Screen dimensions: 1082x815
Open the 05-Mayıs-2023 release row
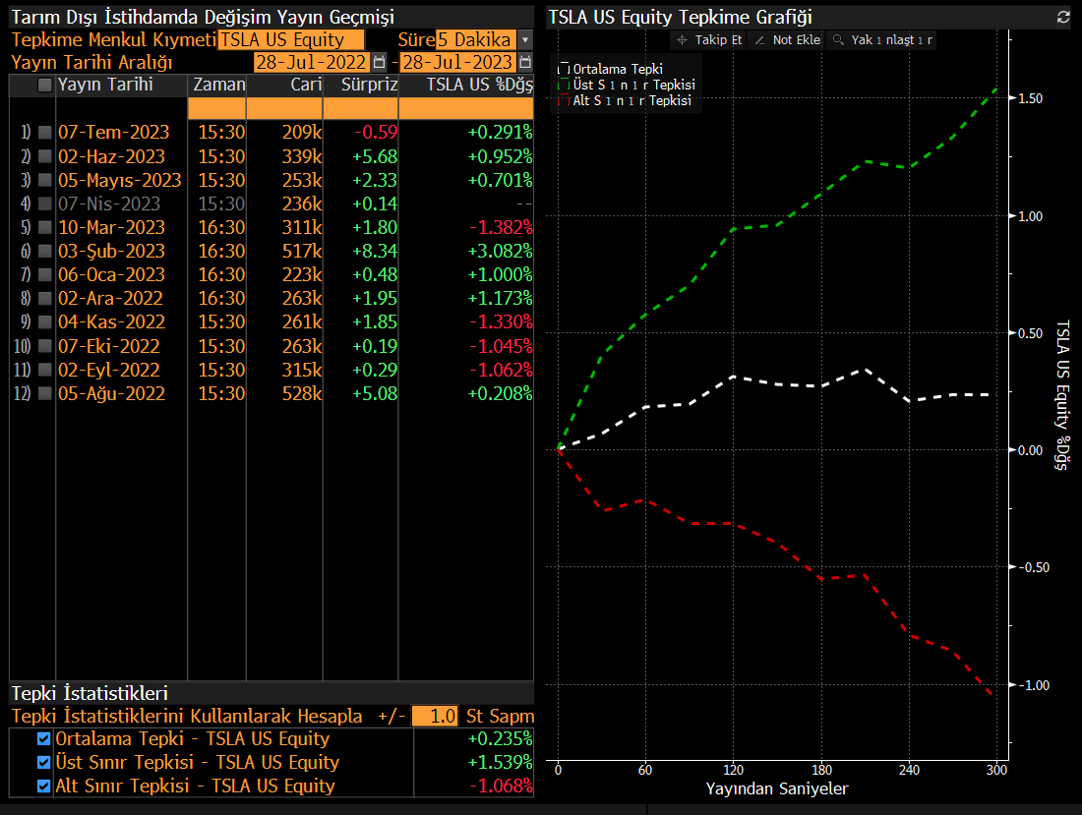click(x=119, y=180)
